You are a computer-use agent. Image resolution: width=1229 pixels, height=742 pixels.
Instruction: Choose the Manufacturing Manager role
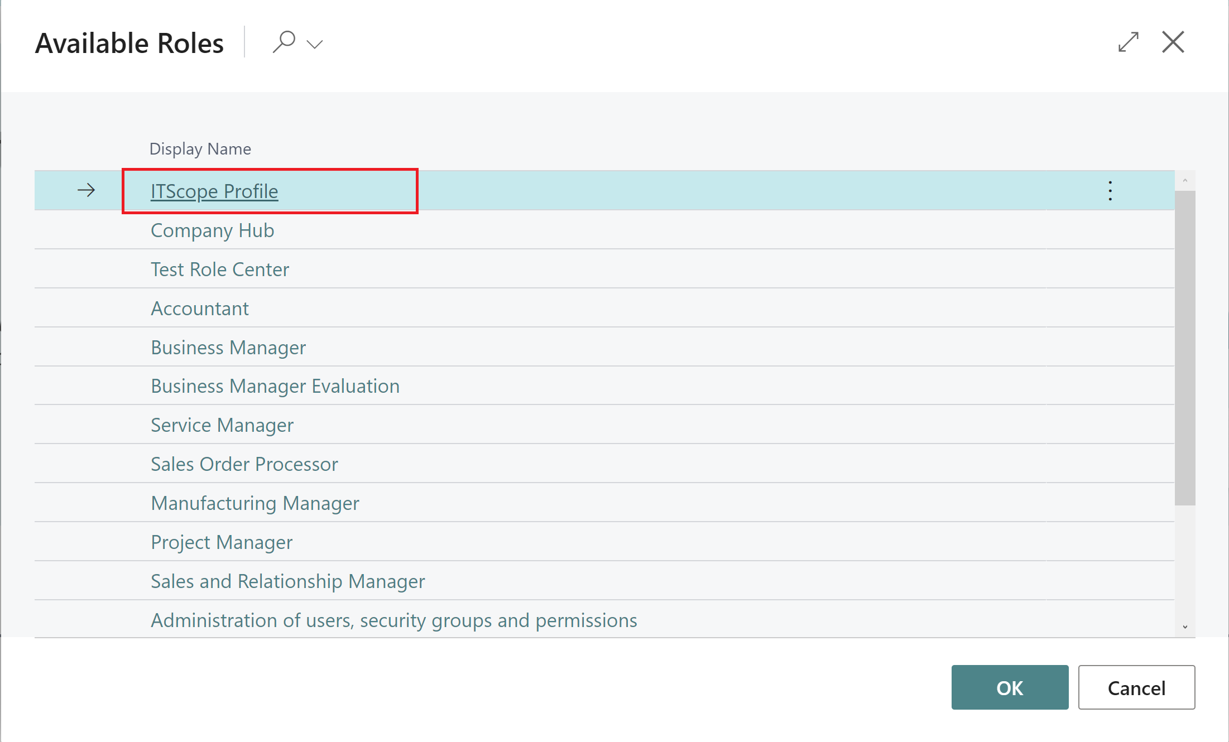255,503
